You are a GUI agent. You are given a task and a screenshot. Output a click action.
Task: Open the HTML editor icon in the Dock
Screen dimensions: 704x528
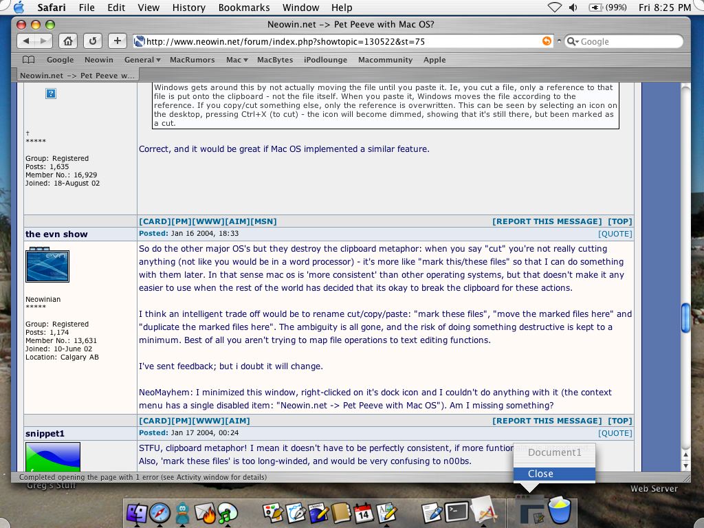(x=318, y=513)
